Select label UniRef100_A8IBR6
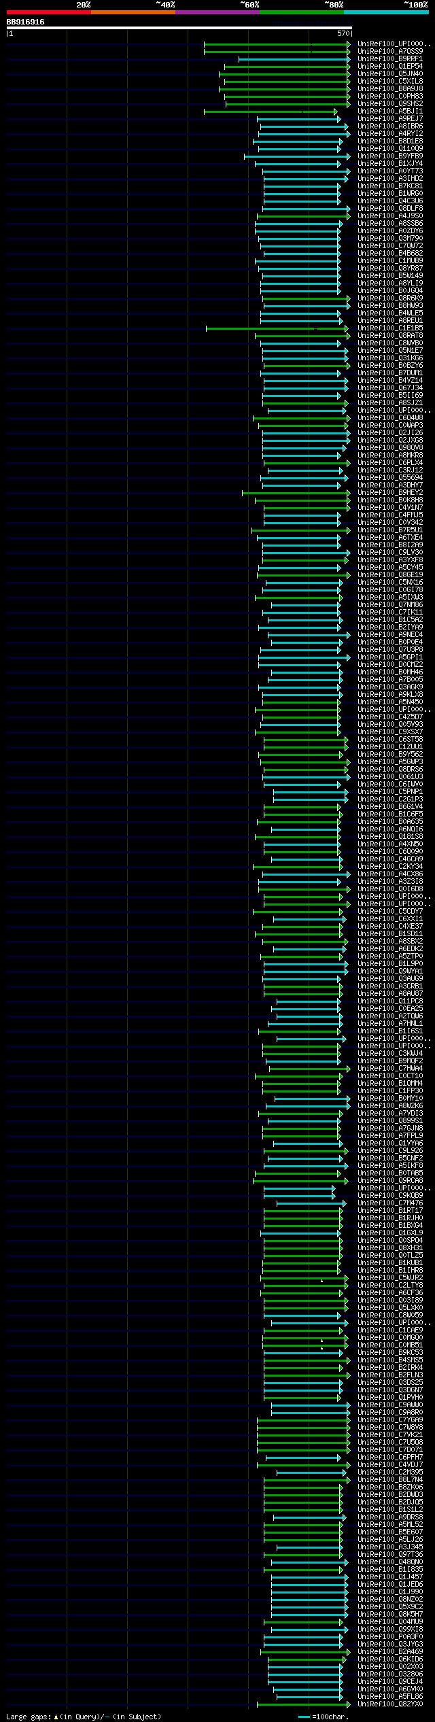Image resolution: width=435 pixels, height=1722 pixels. click(390, 126)
